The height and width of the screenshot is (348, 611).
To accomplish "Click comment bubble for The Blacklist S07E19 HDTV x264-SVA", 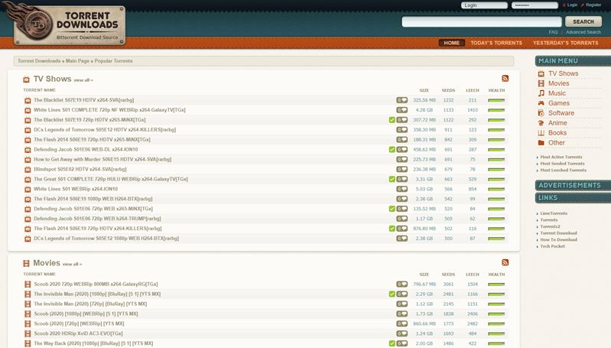I will (x=401, y=100).
